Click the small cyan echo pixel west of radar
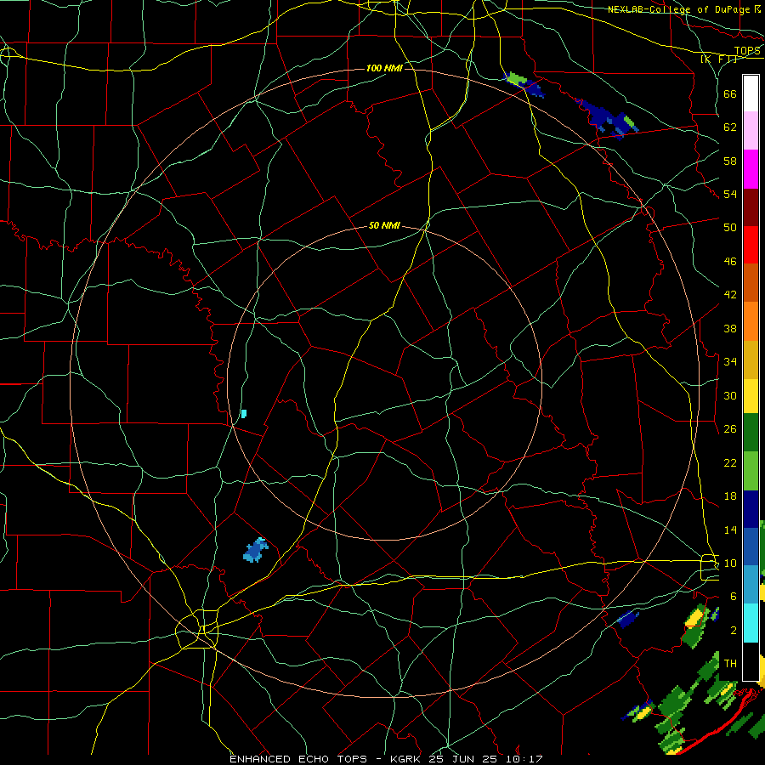Screen dimensions: 765x765 [x=244, y=414]
